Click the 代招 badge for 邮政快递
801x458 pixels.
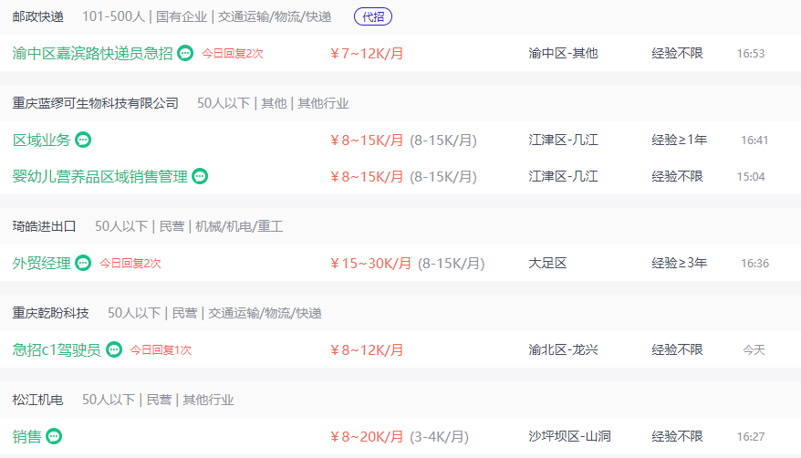coord(372,16)
